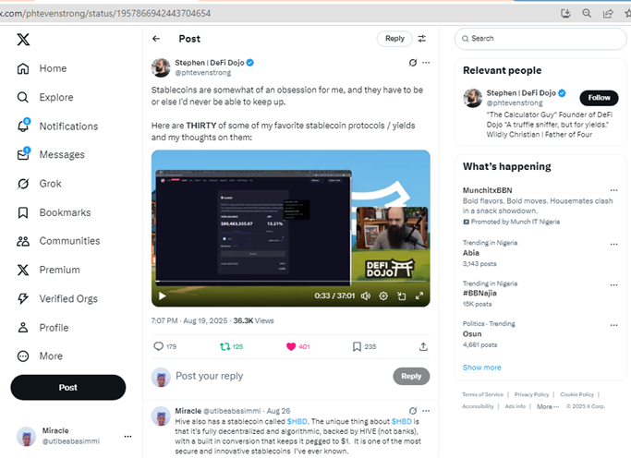631x458 pixels.
Task: Open MunchitxBBN promoted trend
Action: click(487, 190)
